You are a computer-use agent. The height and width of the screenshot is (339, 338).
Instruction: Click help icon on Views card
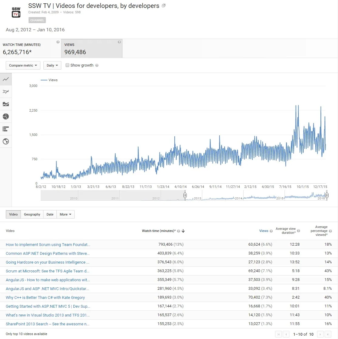pos(119,42)
